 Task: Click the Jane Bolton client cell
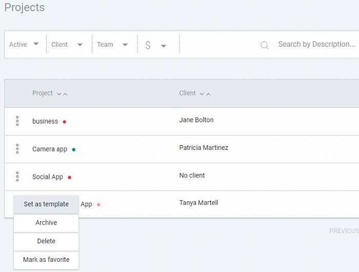(196, 120)
